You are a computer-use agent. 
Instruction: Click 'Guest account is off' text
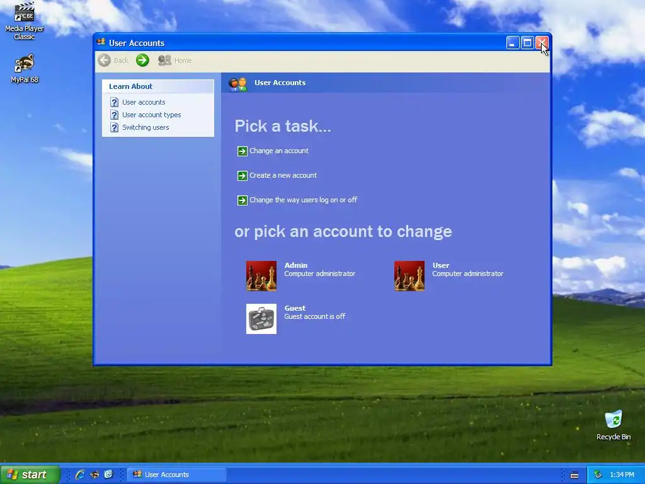(x=315, y=316)
